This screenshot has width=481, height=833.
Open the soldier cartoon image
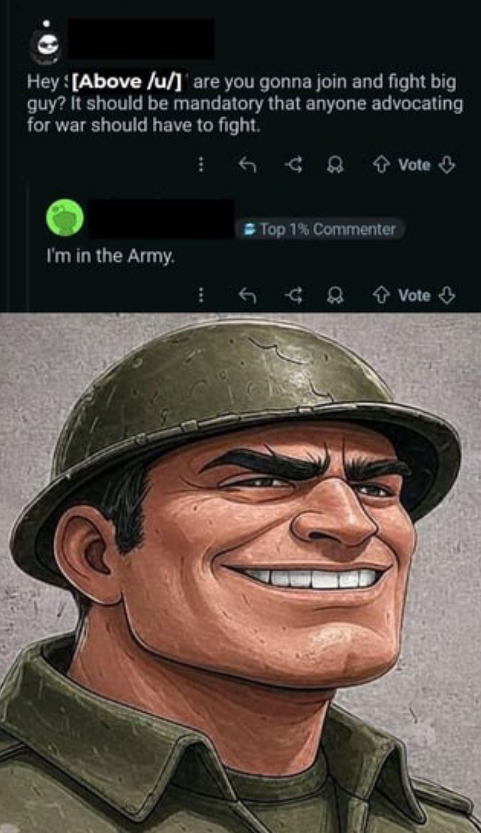coord(240,572)
